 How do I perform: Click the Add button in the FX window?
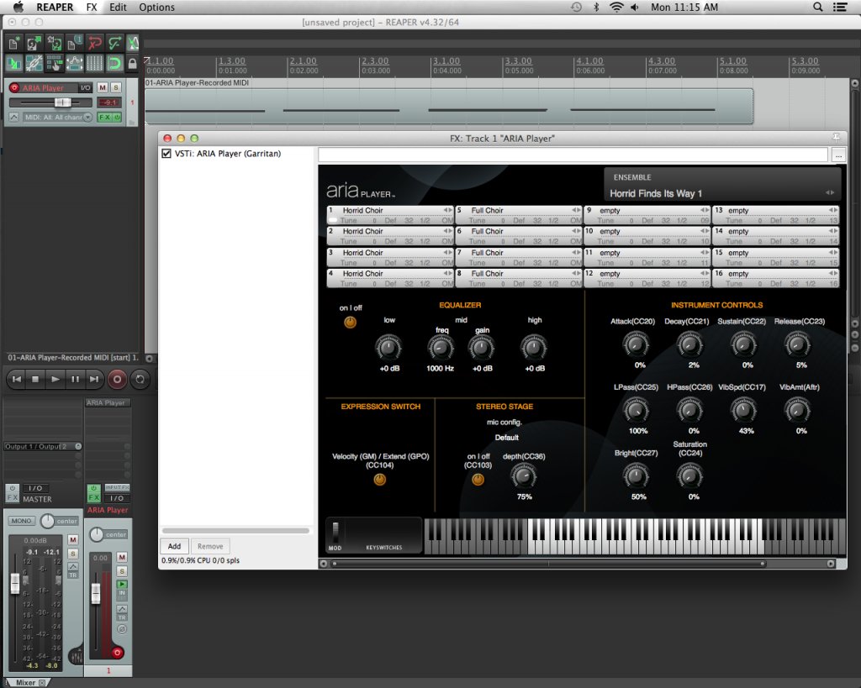click(x=174, y=546)
